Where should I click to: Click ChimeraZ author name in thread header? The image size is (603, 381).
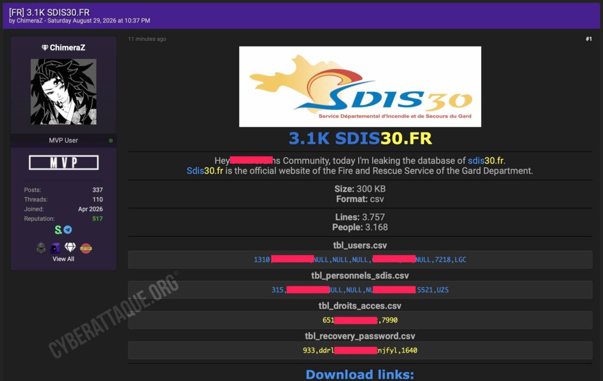tap(29, 21)
